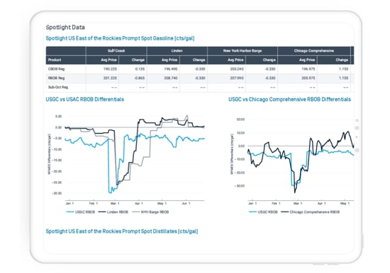Click the Mar 1 label on USAC chart axis

coord(115,204)
